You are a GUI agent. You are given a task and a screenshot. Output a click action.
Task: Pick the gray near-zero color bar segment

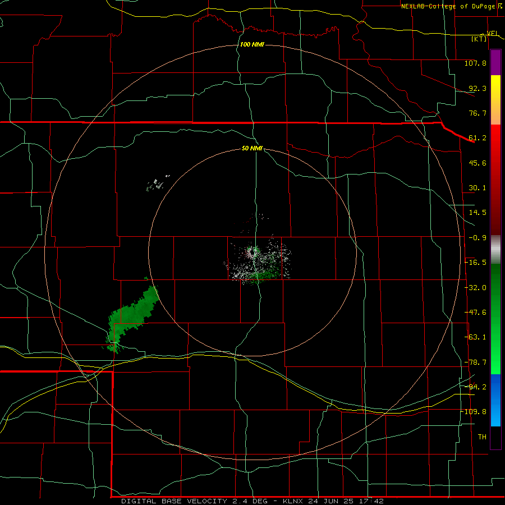click(x=495, y=250)
